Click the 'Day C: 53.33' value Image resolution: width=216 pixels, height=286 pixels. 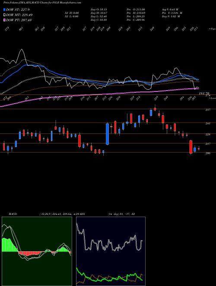(x=98, y=20)
